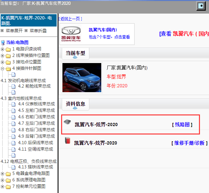
Task: Expand the 2 线束接插件位置图 node
Action: [3, 56]
